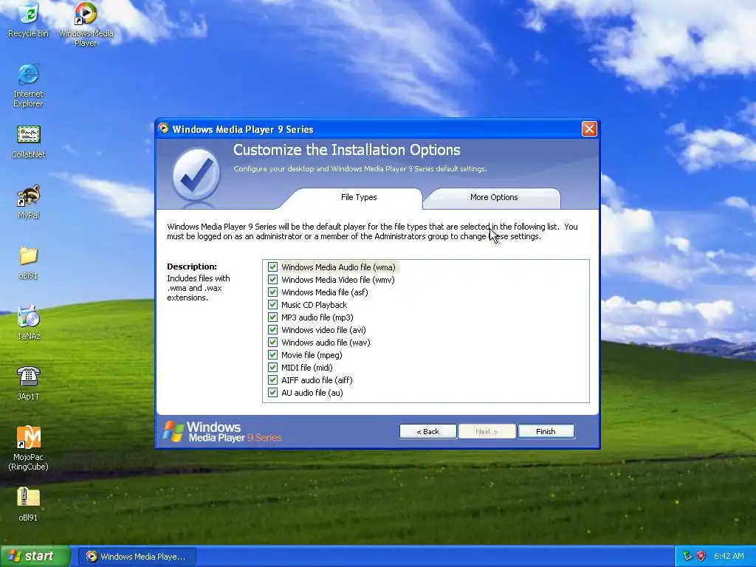
Task: Uncheck Windows Media Audio file (wma)
Action: (x=273, y=267)
